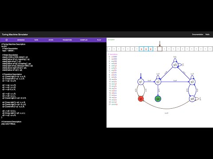Select transition row 10 in the list
Image resolution: width=213 pixels, height=159 pixels.
(113, 79)
